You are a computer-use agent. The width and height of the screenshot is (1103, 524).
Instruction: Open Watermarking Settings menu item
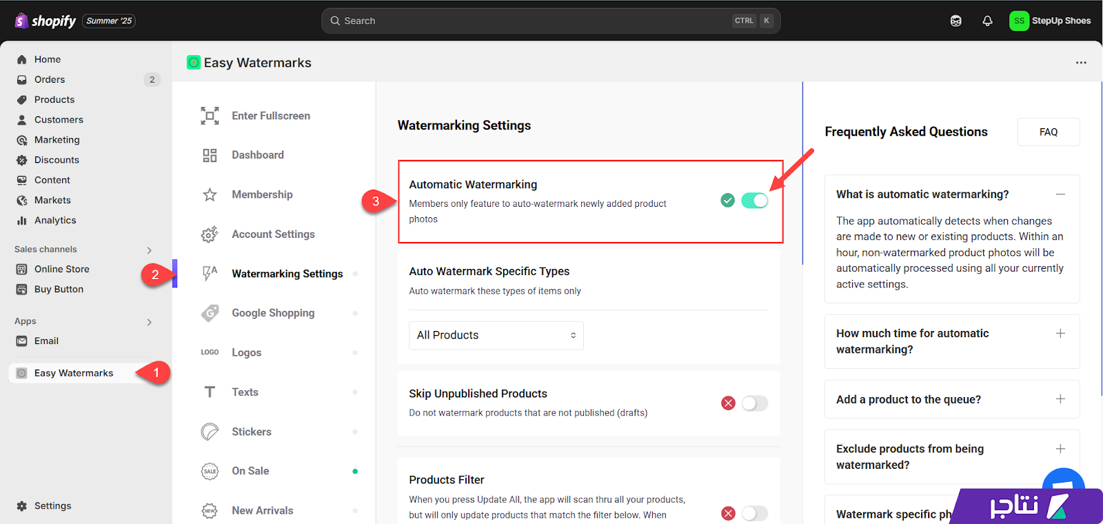pyautogui.click(x=287, y=274)
